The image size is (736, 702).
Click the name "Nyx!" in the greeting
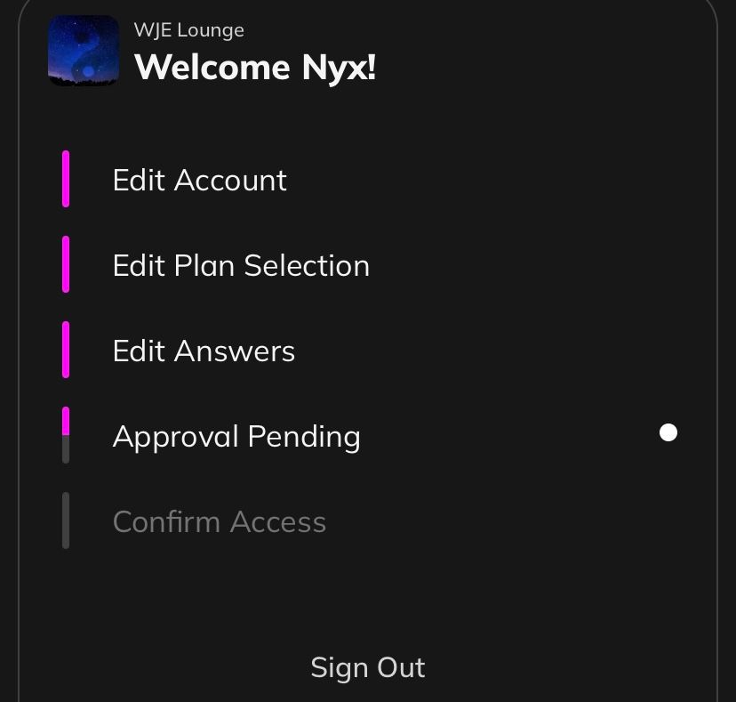coord(339,68)
